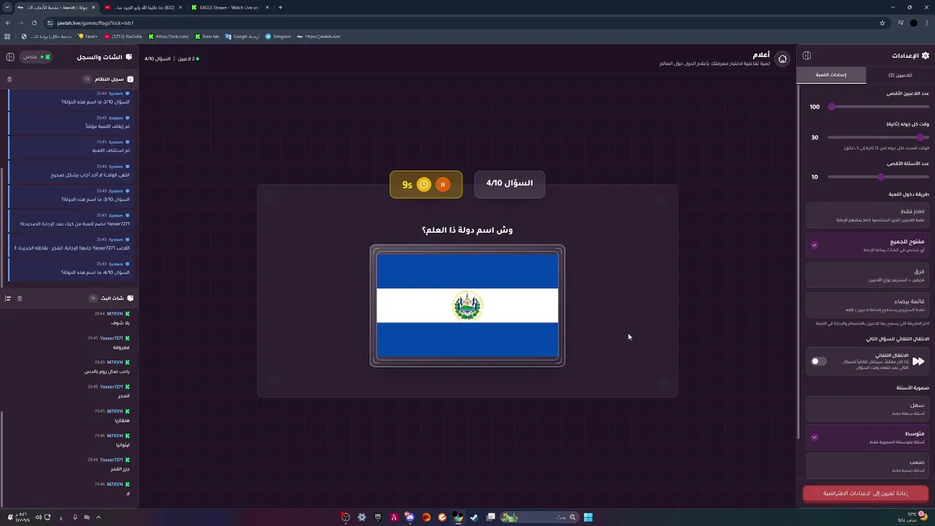
Task: Clear the stream chat with its trash icon
Action: pos(20,298)
